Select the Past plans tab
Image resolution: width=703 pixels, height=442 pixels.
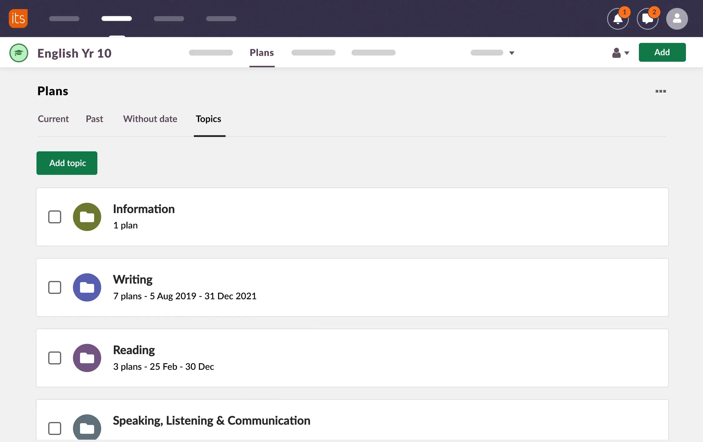pos(94,119)
